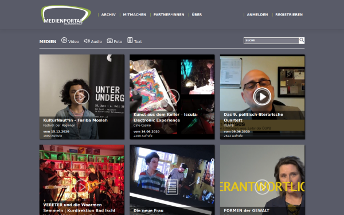This screenshot has height=215, width=344.
Task: Open the Mitmachen menu item
Action: tap(135, 15)
